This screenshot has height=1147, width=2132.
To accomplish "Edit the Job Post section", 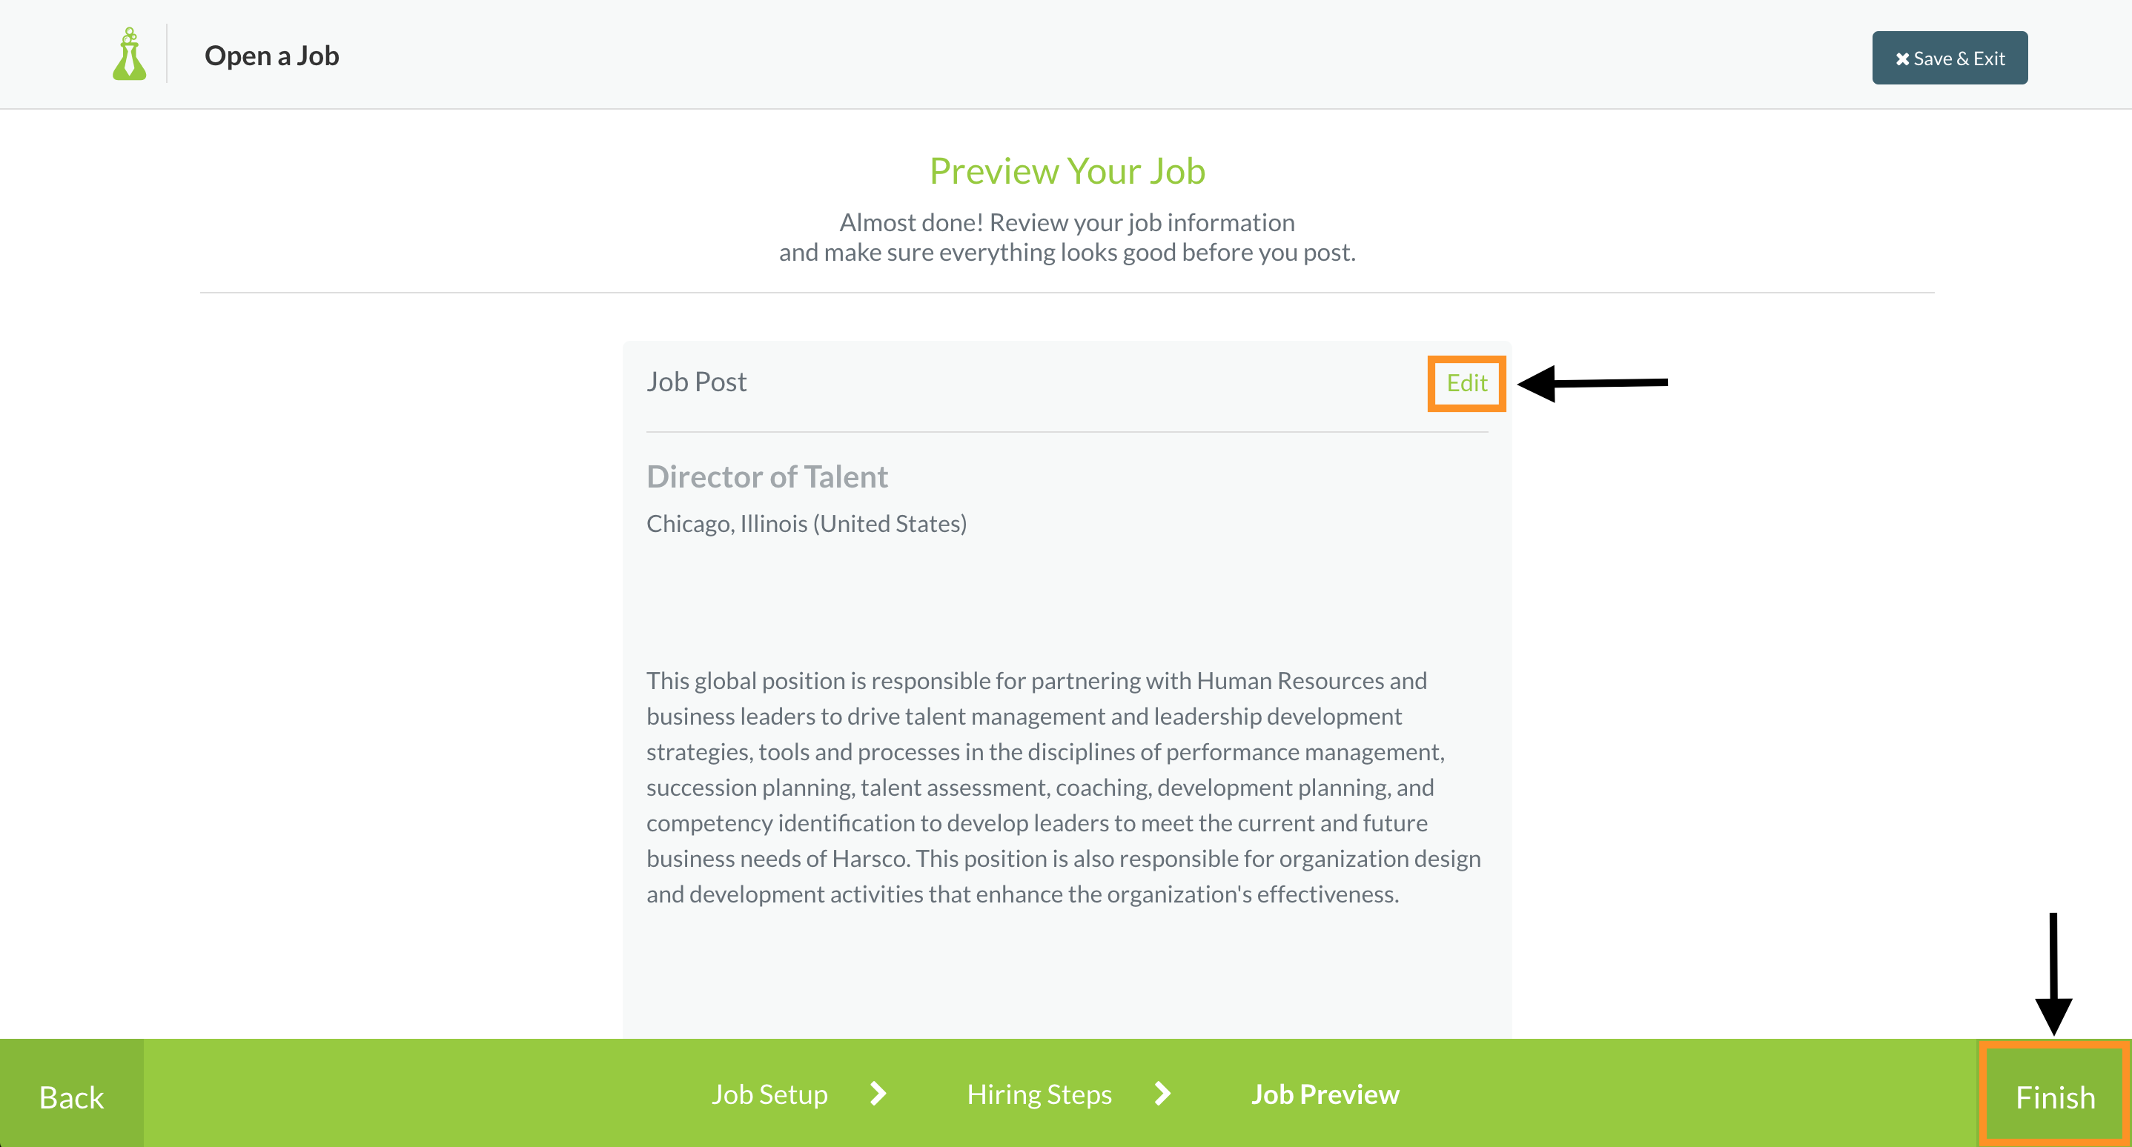I will point(1466,383).
